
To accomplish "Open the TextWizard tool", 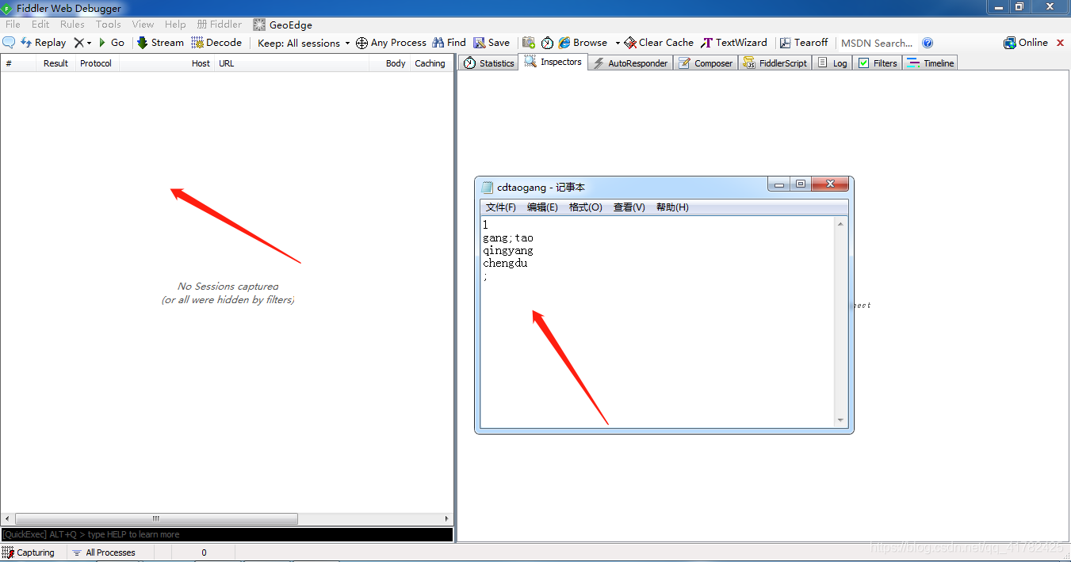I will coord(734,43).
